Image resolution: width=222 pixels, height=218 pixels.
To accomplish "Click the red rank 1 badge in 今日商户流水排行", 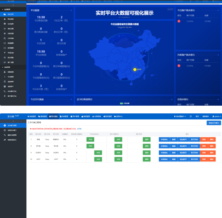I will pos(179,21).
